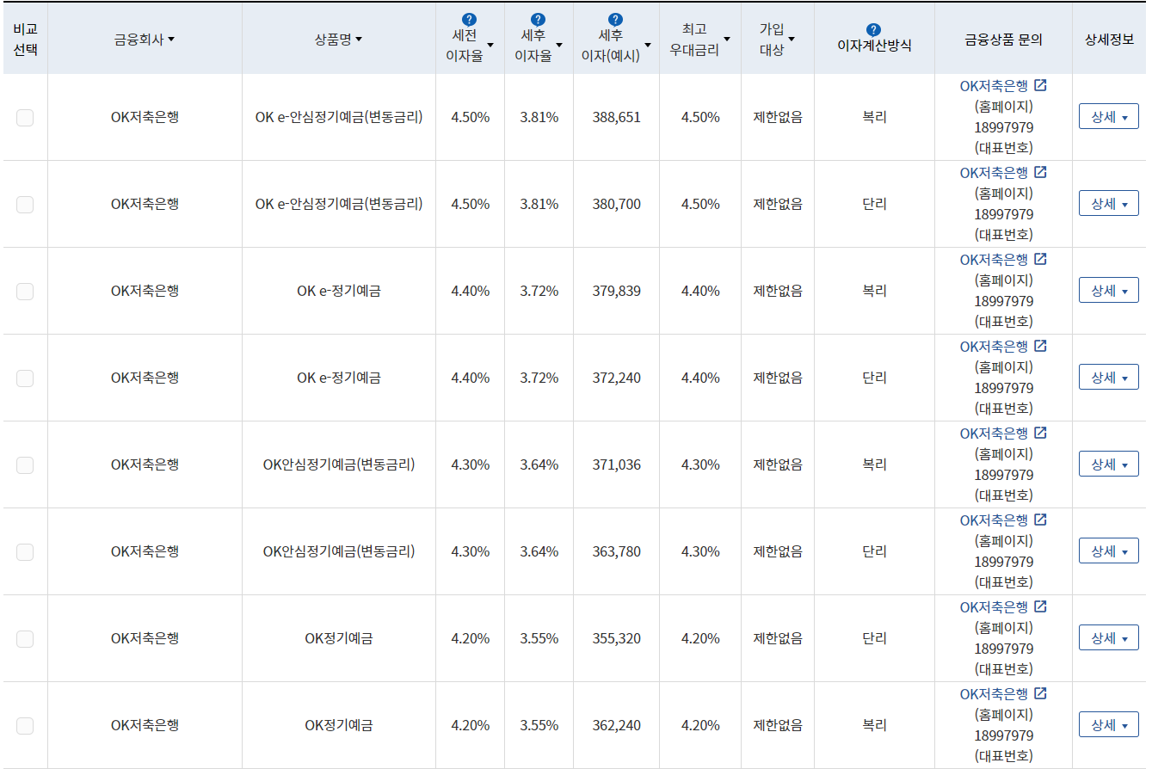1152x769 pixels.
Task: Click the 비교 선택 column header
Action: point(25,40)
